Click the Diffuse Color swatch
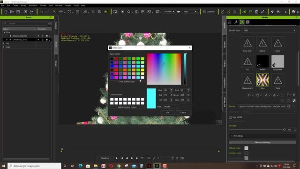This screenshot has height=169, width=300. (246, 148)
